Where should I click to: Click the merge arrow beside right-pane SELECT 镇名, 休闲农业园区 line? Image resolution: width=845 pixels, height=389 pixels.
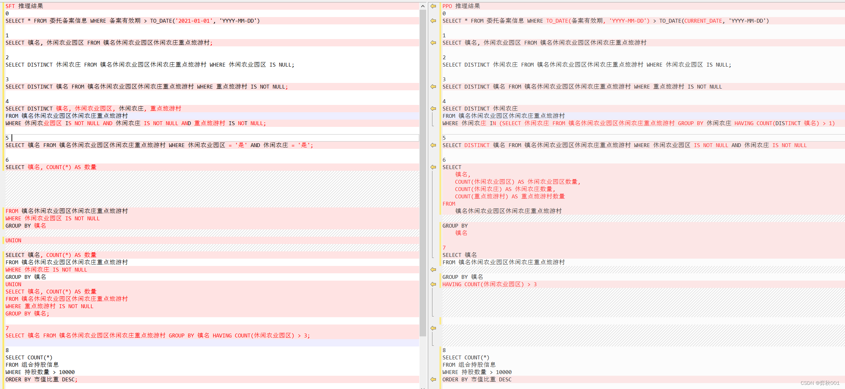tap(433, 43)
